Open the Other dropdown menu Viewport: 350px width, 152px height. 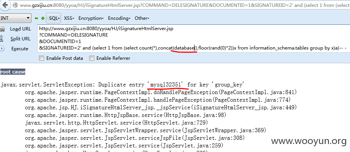(142, 18)
